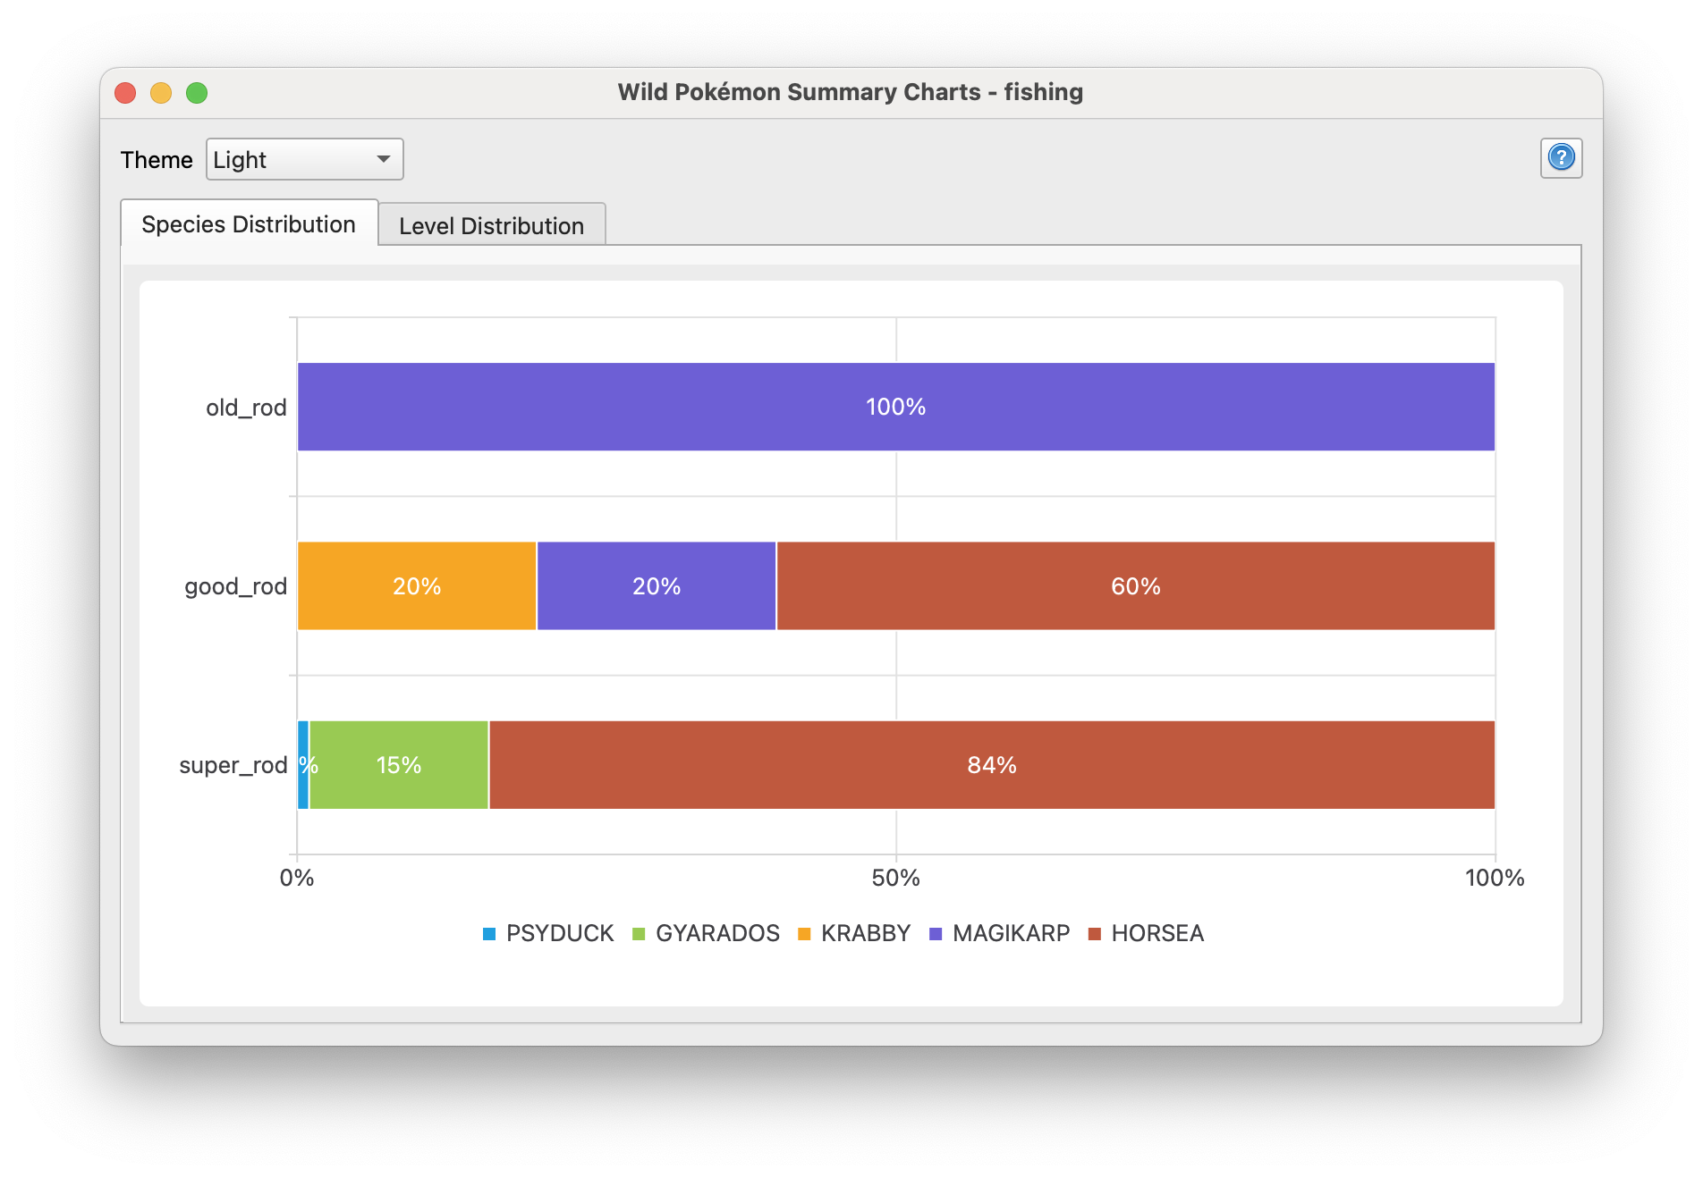1703x1178 pixels.
Task: Open the help button with question mark
Action: coord(1561,158)
